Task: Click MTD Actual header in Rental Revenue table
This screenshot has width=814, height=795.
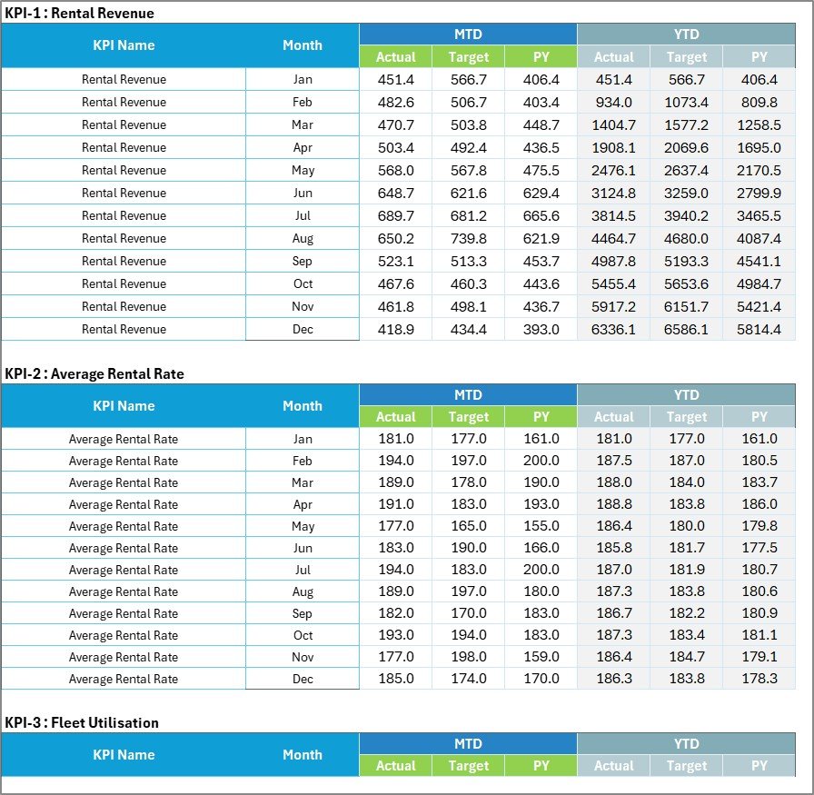Action: tap(395, 56)
